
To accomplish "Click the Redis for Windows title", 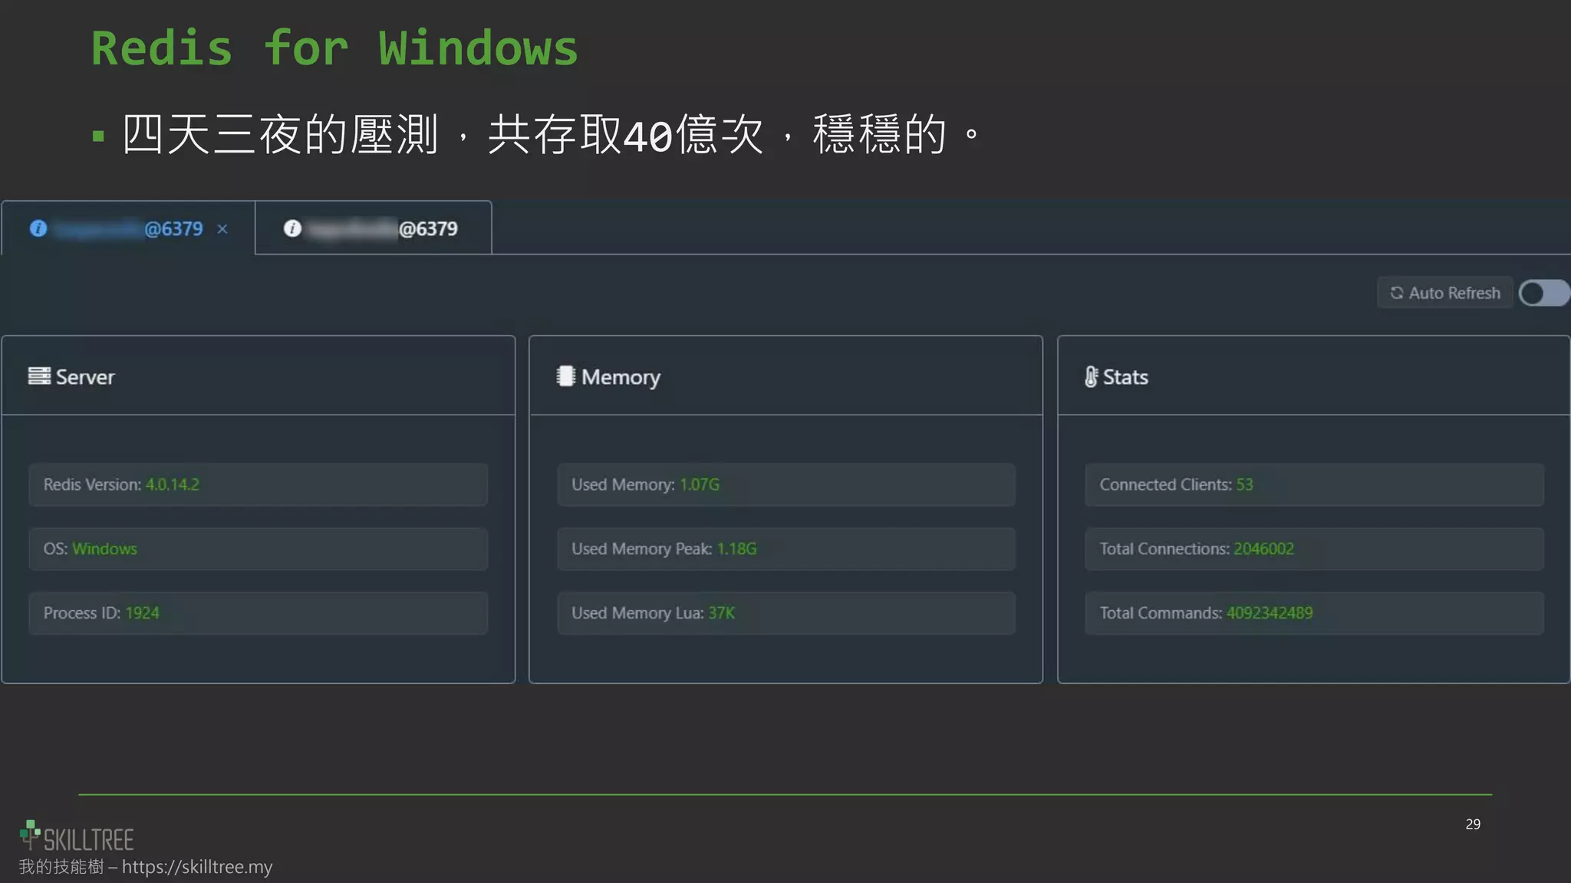I will pos(334,48).
